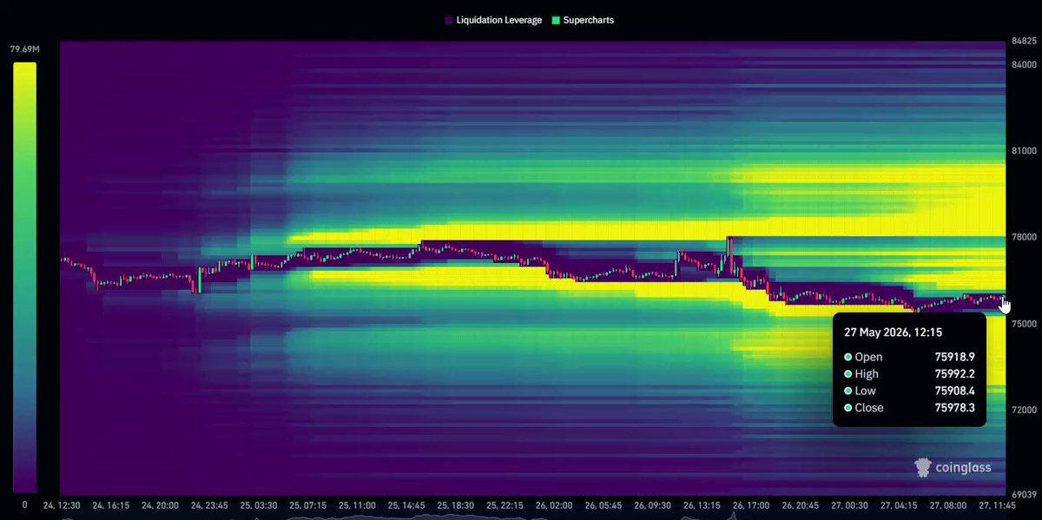
Task: Click the 72000 price axis label
Action: click(x=1025, y=409)
